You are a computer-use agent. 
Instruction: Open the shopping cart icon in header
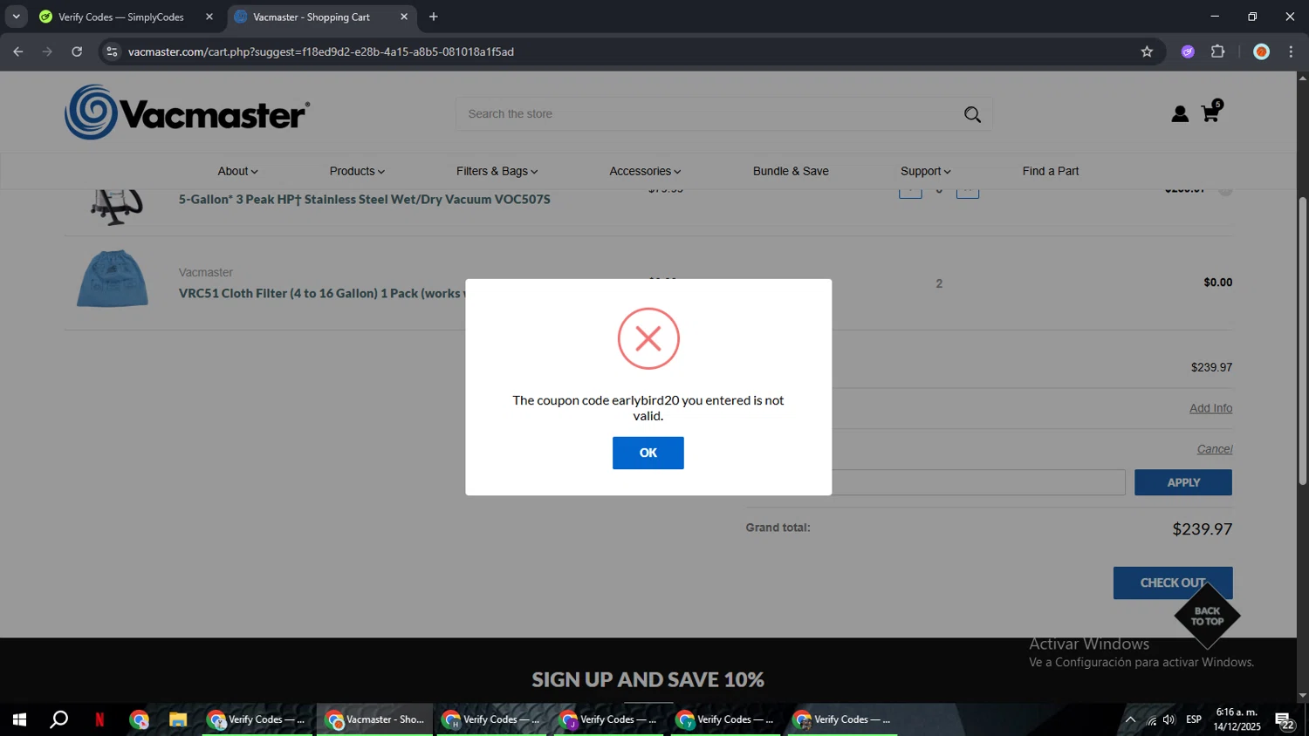pos(1210,112)
